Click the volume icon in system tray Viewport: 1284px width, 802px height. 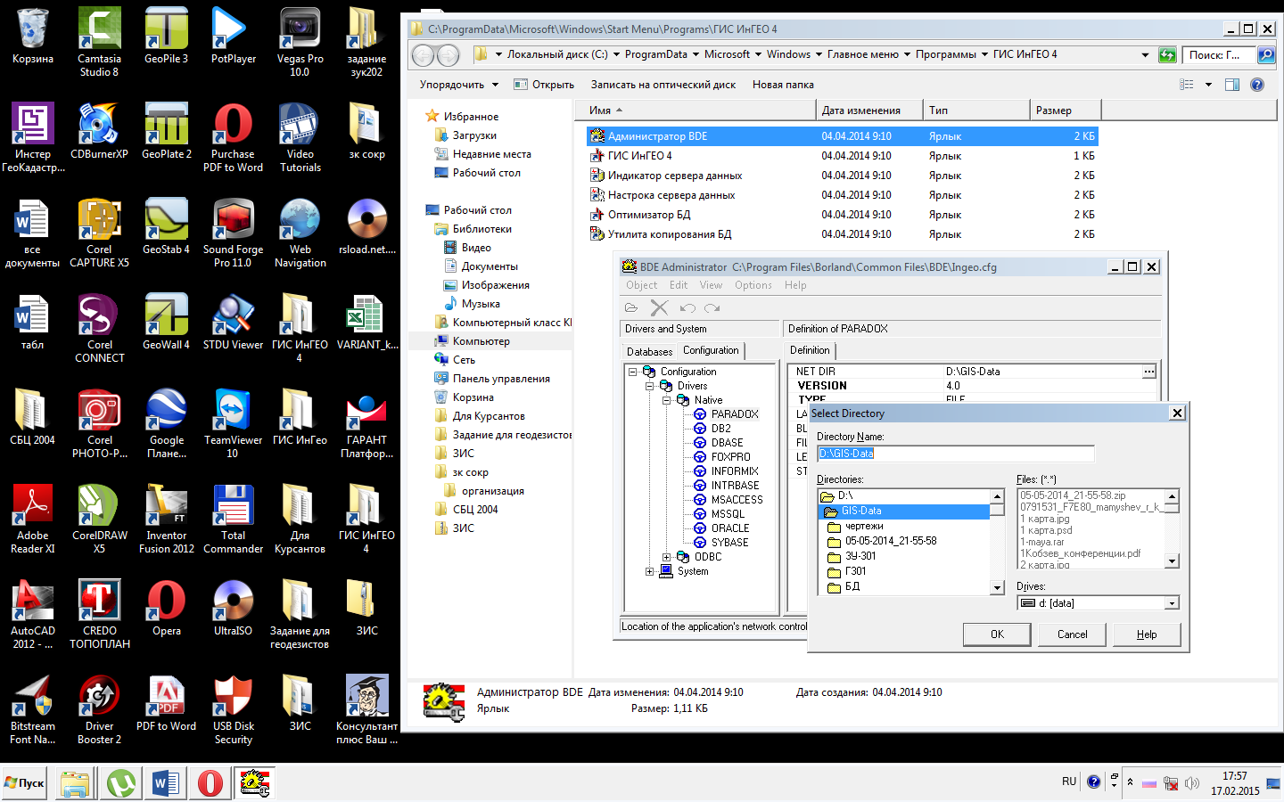click(x=1192, y=783)
